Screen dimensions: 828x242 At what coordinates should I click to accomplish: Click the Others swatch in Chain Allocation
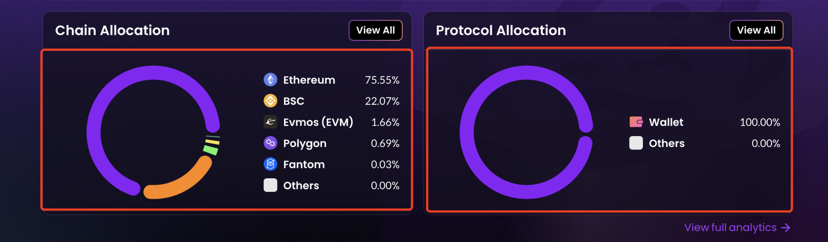coord(270,185)
